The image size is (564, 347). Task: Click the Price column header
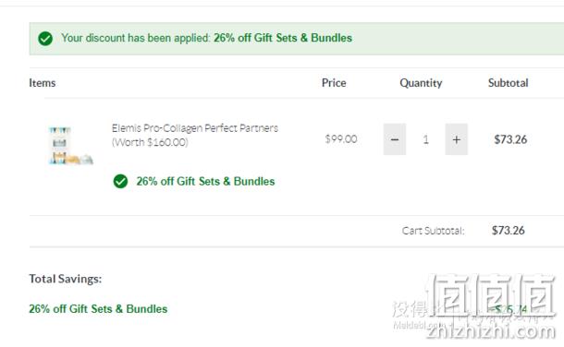coord(334,83)
